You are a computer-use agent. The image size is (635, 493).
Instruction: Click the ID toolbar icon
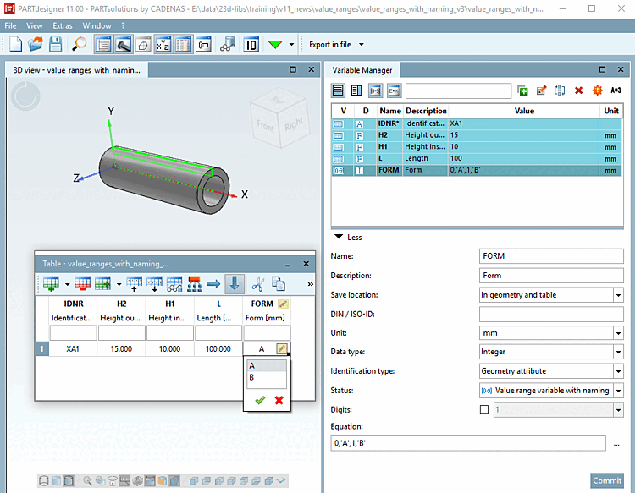pyautogui.click(x=251, y=44)
